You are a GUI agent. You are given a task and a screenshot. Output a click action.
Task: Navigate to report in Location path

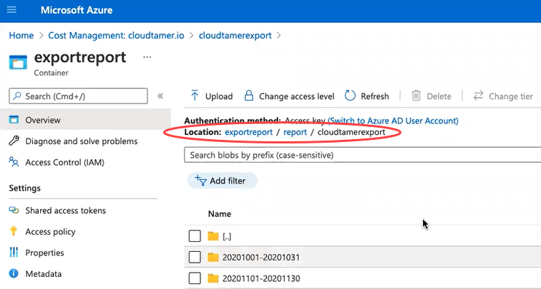[x=295, y=132]
